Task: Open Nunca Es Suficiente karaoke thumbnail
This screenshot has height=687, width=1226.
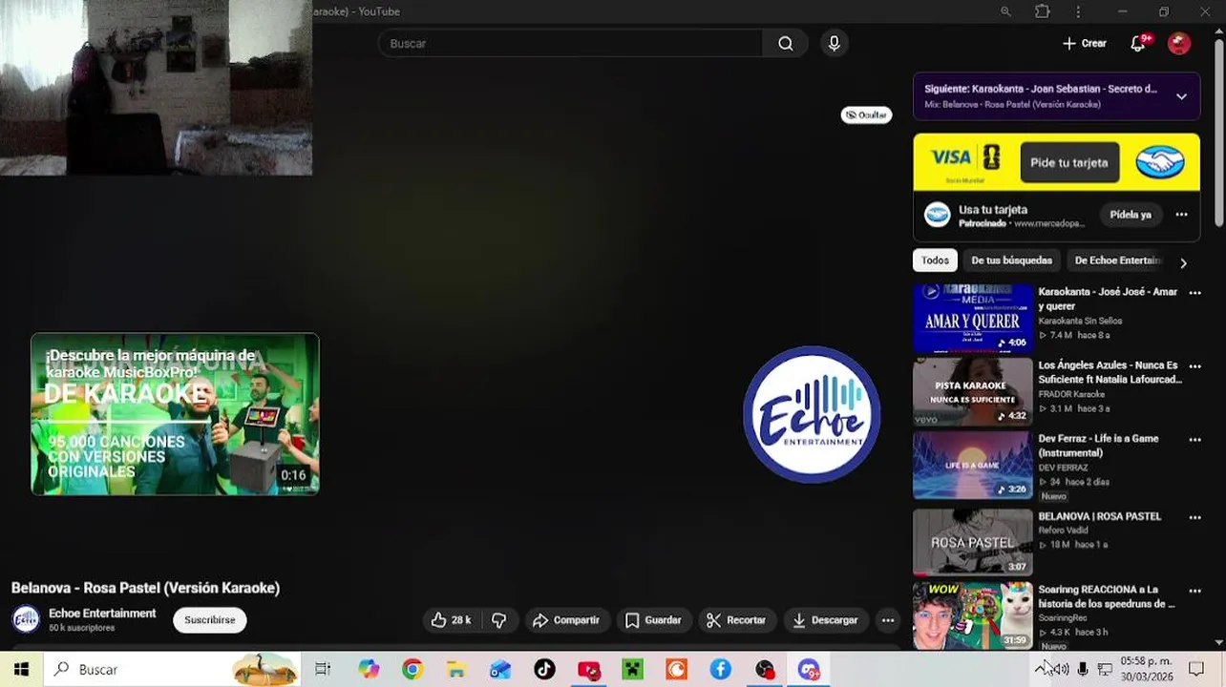Action: point(972,391)
